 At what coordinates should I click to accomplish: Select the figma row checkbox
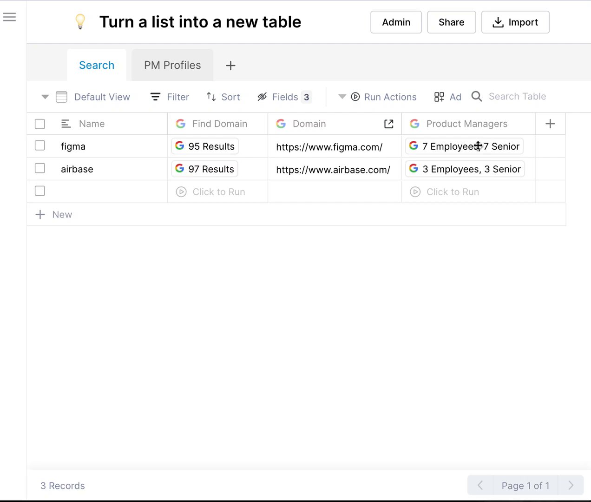[x=40, y=146]
